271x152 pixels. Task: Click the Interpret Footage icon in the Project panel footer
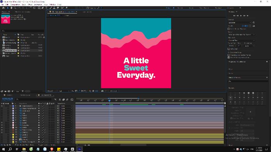(2, 91)
